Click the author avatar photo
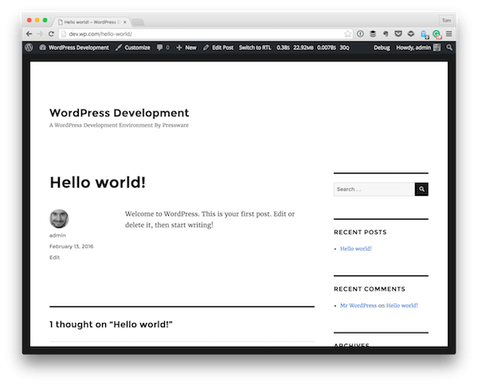Image resolution: width=478 pixels, height=386 pixels. pos(59,219)
